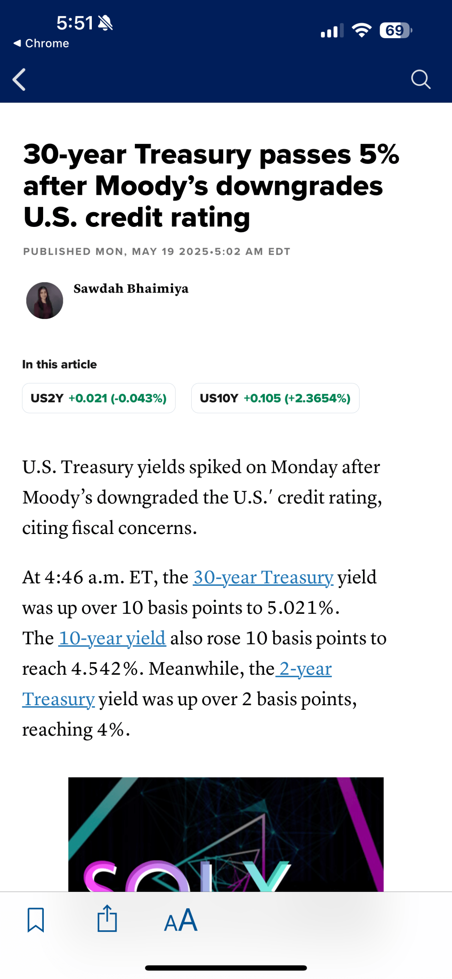Screen dimensions: 452x979
Task: Tap the Wi-Fi status icon
Action: pos(362,30)
